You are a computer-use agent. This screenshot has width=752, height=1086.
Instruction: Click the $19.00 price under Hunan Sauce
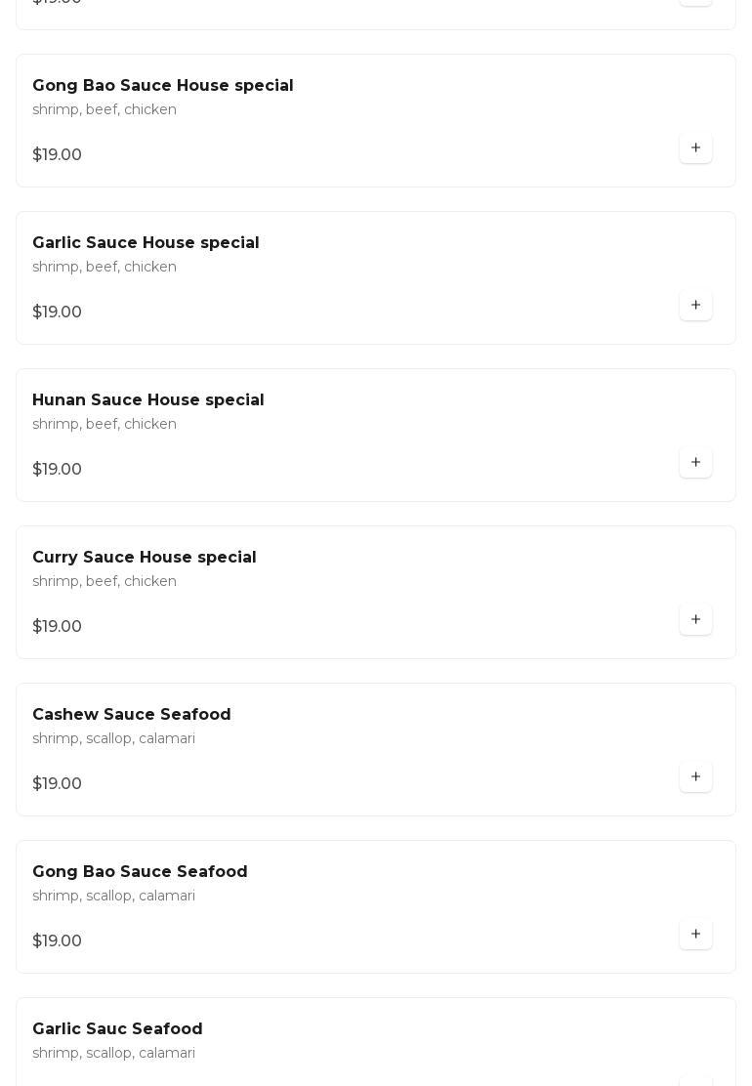[57, 469]
